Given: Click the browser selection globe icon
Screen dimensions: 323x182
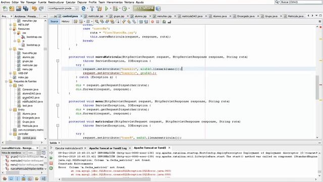Looking at the screenshot, I should click(83, 9).
